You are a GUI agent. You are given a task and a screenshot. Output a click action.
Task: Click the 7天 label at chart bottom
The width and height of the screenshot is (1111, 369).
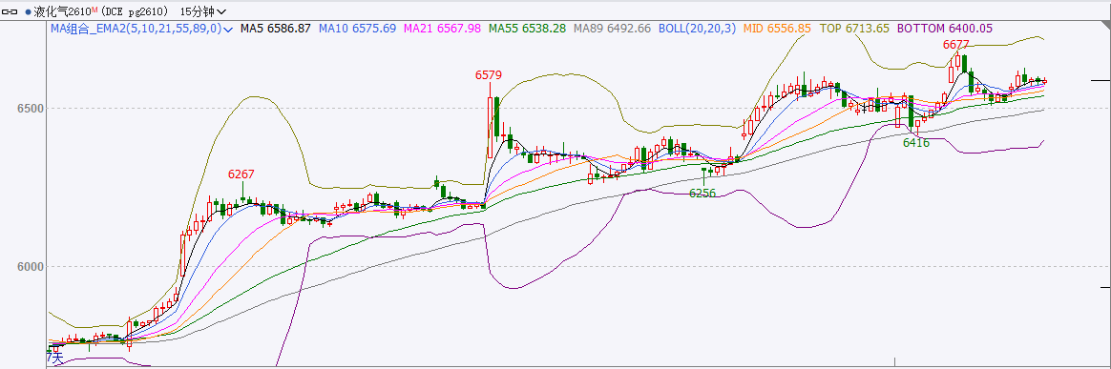[54, 357]
